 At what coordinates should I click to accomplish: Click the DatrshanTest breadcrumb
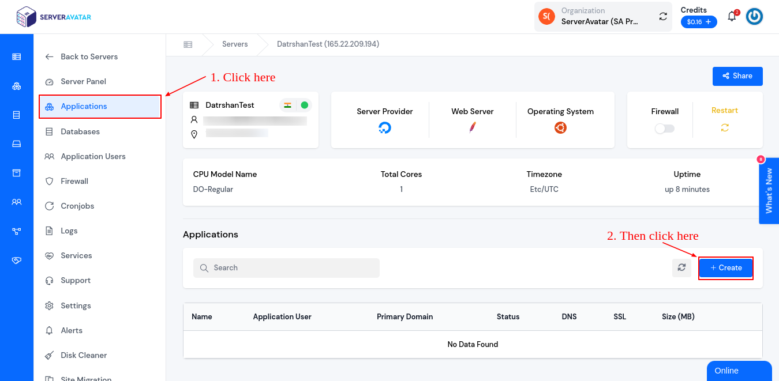click(328, 44)
